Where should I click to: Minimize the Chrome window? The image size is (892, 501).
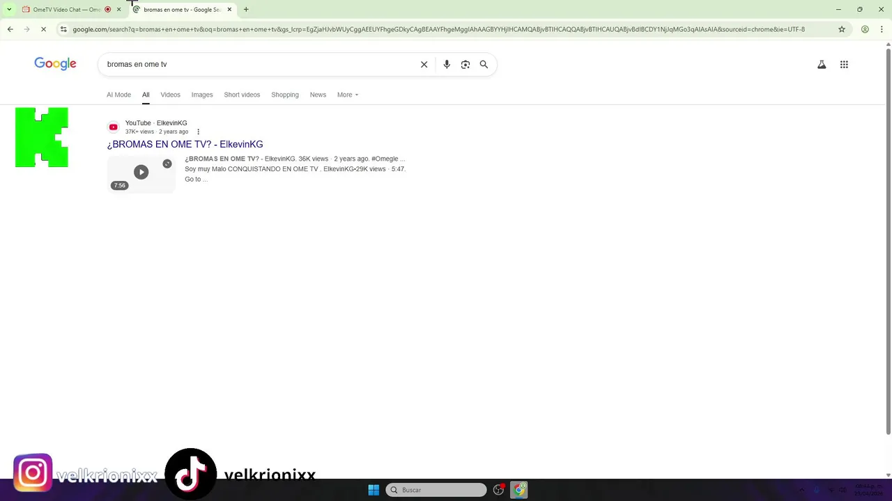838,10
